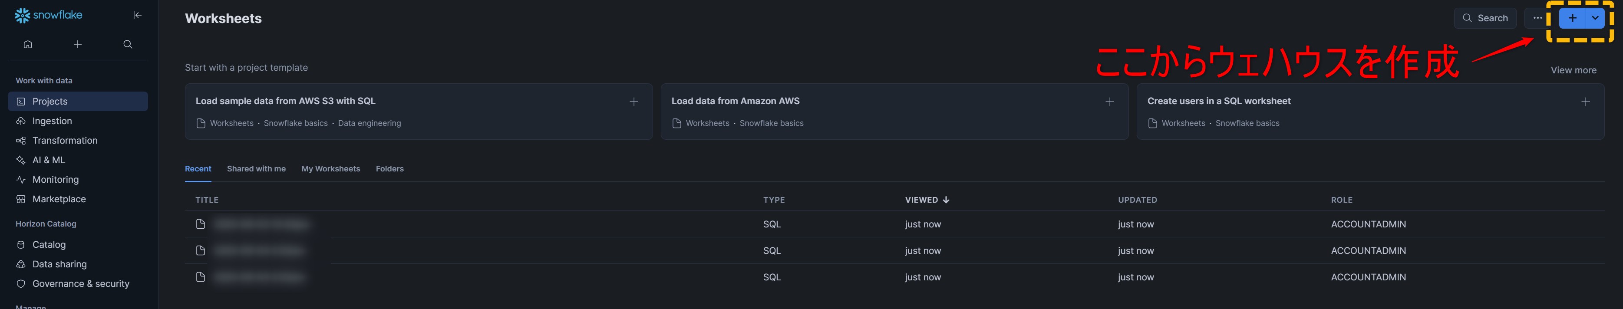The height and width of the screenshot is (309, 1623).
Task: Add the Load data from Amazon AWS template with its plus icon
Action: pos(1109,101)
